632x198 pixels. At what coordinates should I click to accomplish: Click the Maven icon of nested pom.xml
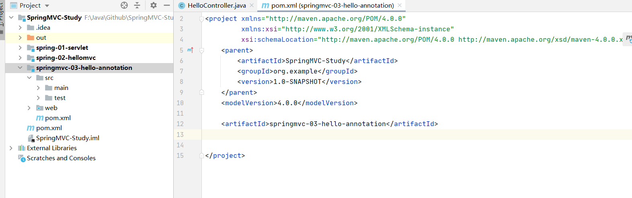pos(40,118)
